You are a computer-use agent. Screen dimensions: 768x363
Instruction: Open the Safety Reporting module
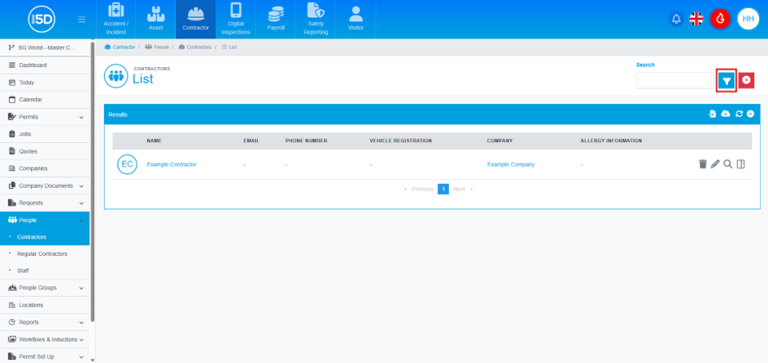click(x=316, y=20)
